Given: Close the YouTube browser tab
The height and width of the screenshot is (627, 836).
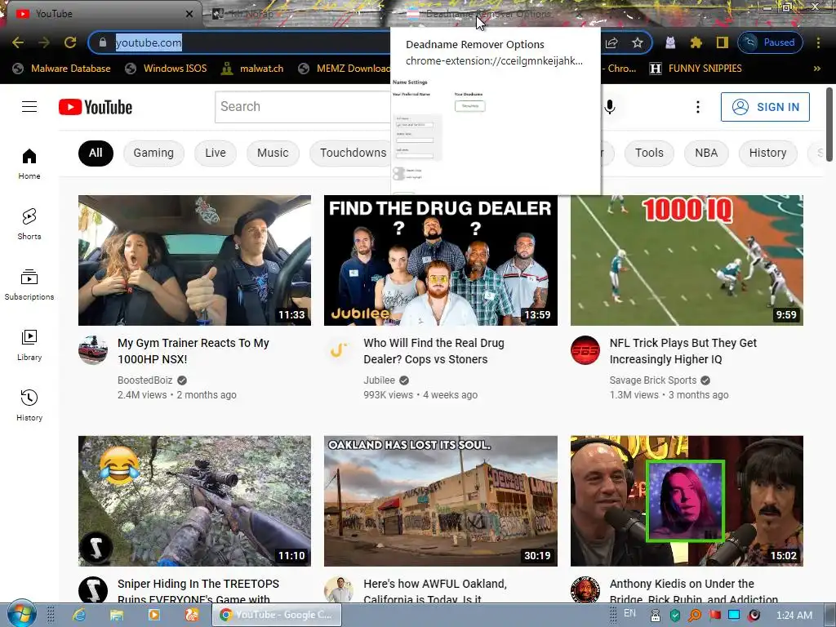Looking at the screenshot, I should point(189,14).
